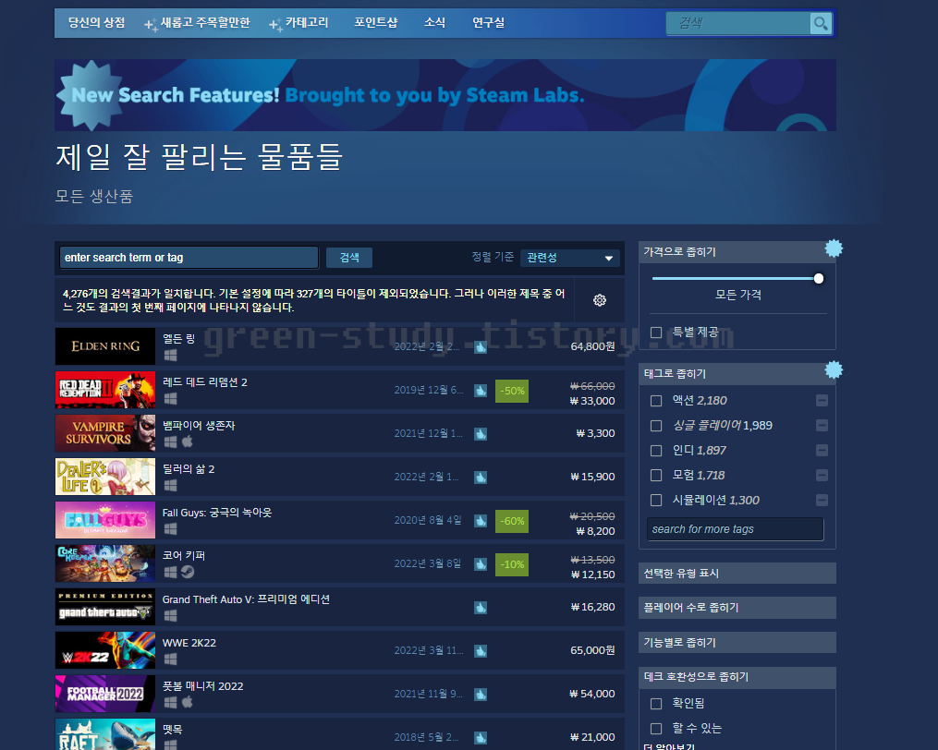Viewport: 938px width, 750px height.
Task: Go to the 연구실 tab
Action: [488, 23]
